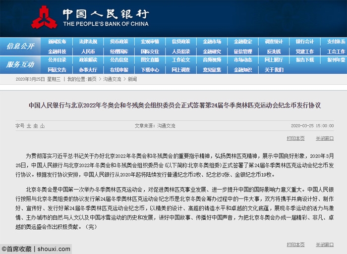347x254 pixels.
Task: Click the 服务互动 category header
Action: [x=20, y=64]
